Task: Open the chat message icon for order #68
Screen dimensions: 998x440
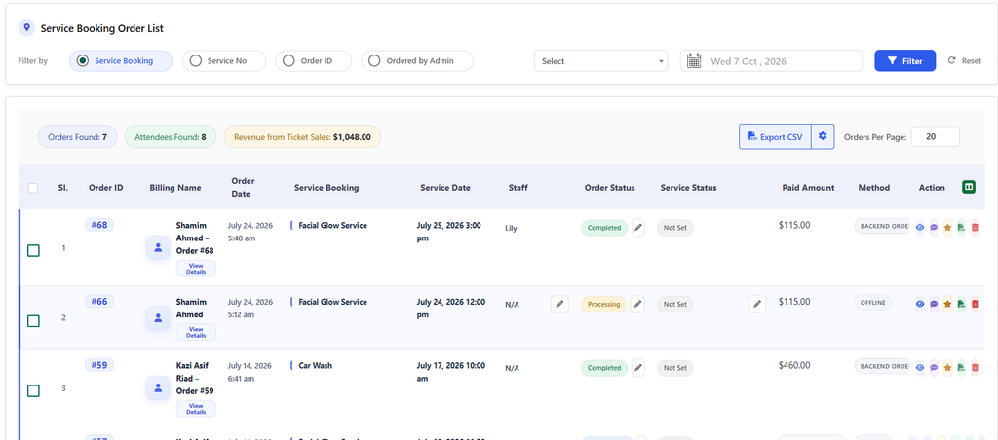Action: 934,228
